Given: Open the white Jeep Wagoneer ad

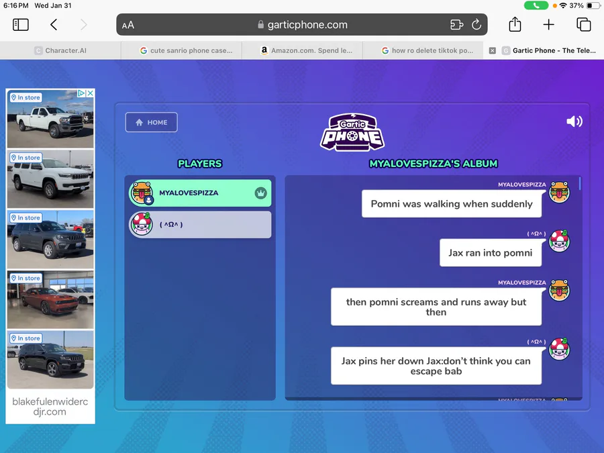Looking at the screenshot, I should [x=50, y=179].
